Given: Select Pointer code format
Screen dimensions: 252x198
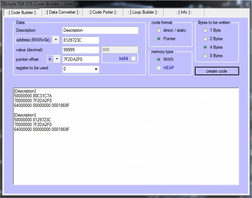Looking at the screenshot, I should 166,39.
